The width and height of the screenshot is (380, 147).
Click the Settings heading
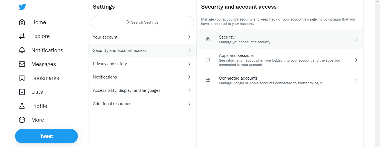[104, 7]
